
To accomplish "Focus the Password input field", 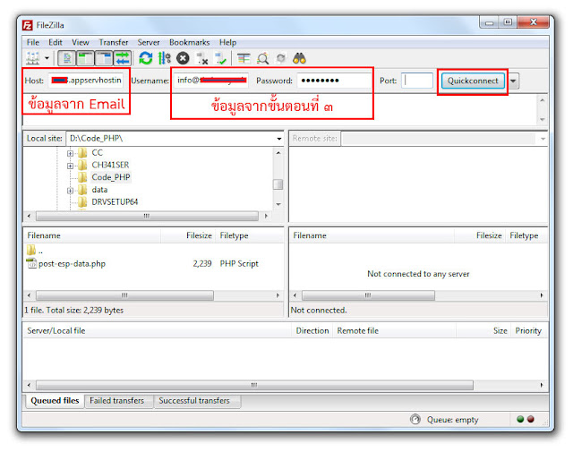I will [334, 81].
